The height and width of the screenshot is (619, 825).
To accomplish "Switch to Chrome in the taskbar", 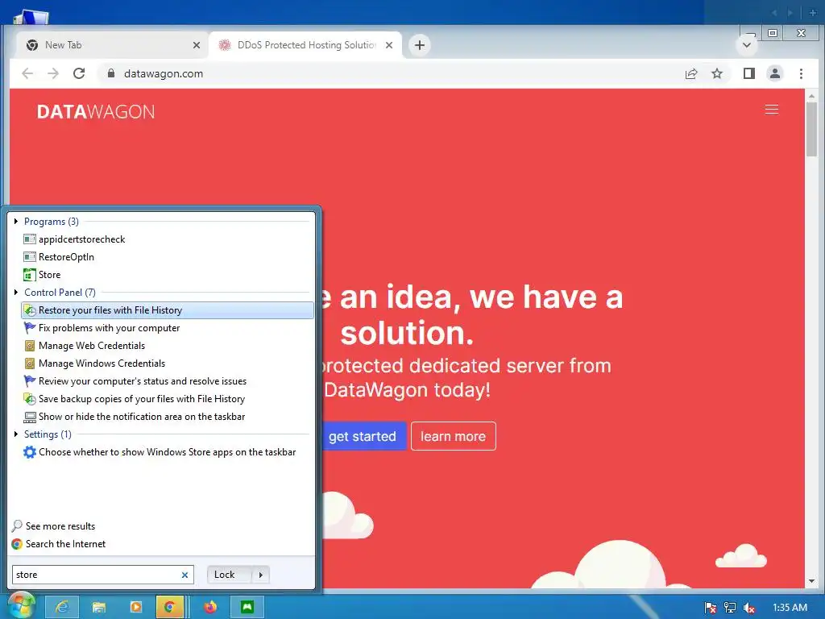I will (169, 607).
